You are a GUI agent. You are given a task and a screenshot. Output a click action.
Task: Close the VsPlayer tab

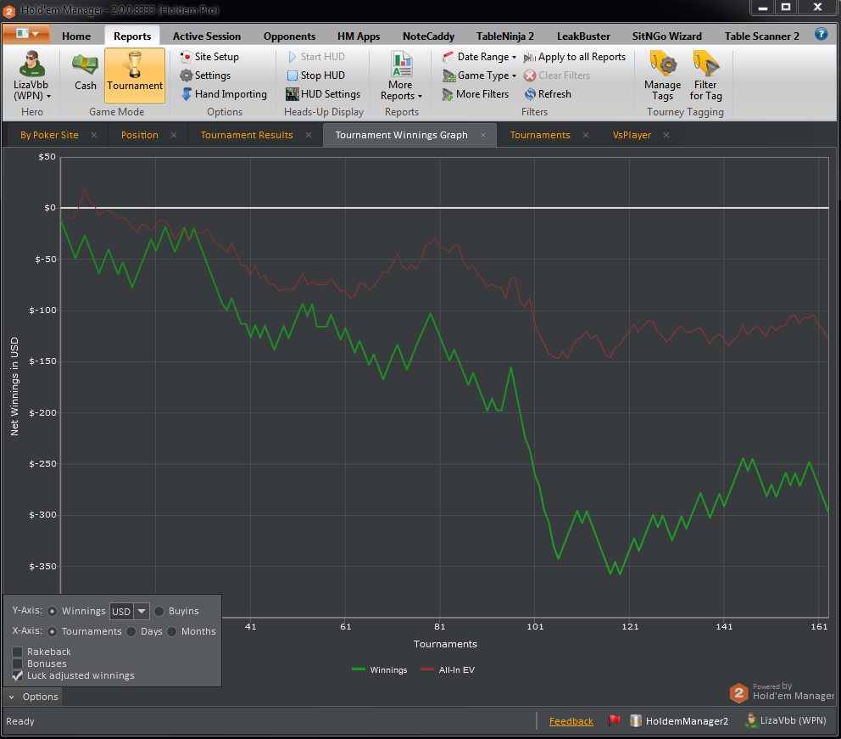[666, 135]
